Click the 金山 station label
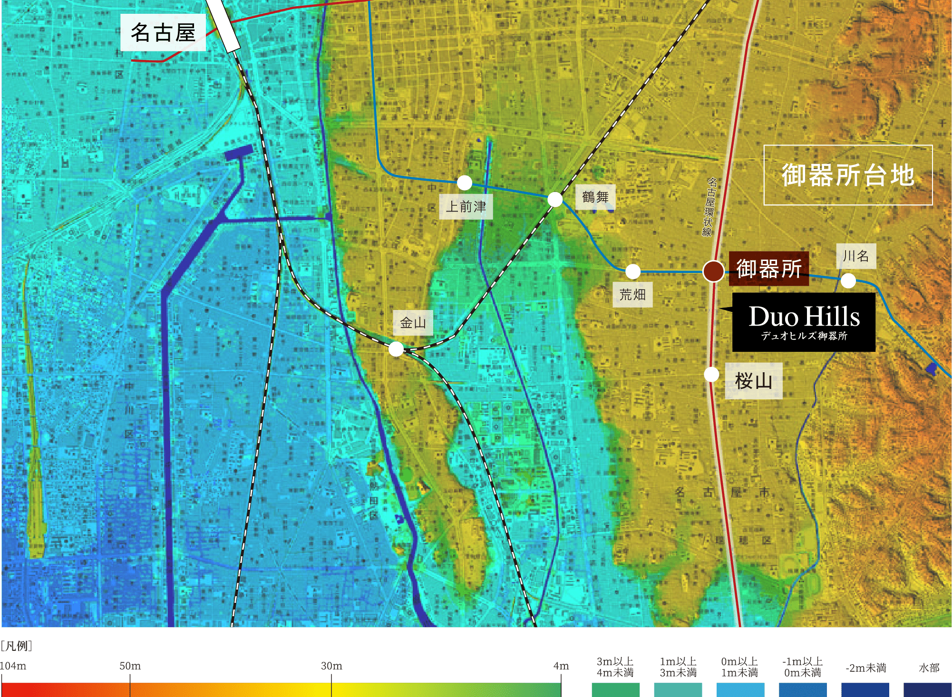Screen dimensions: 952x697 [413, 323]
